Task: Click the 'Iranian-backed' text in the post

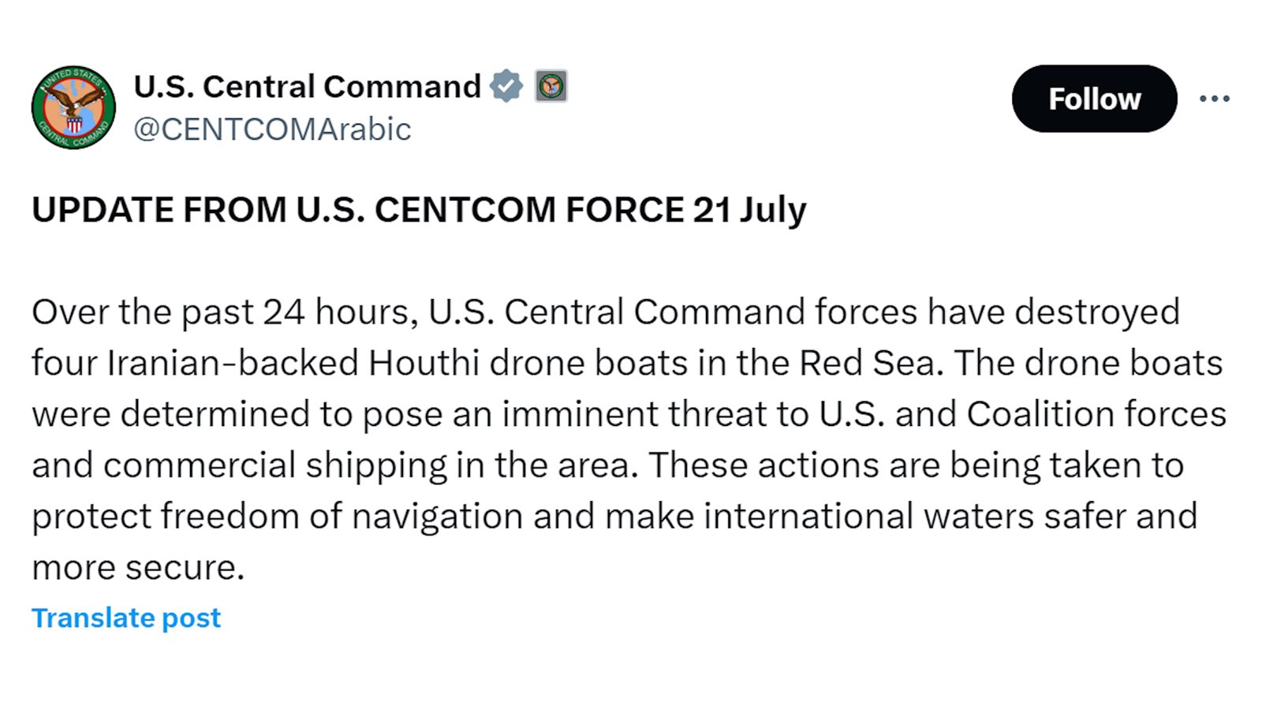Action: (233, 363)
